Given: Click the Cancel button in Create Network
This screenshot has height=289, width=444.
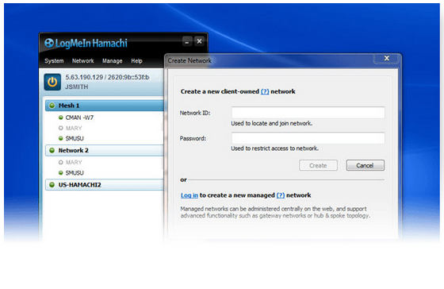Looking at the screenshot, I should (365, 165).
